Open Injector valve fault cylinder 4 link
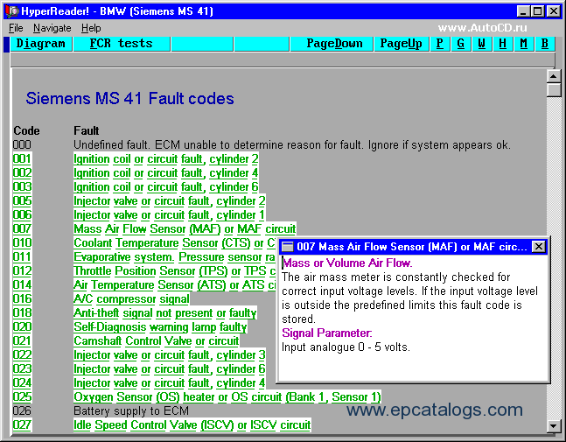Viewport: 566px width, 442px height. (170, 383)
